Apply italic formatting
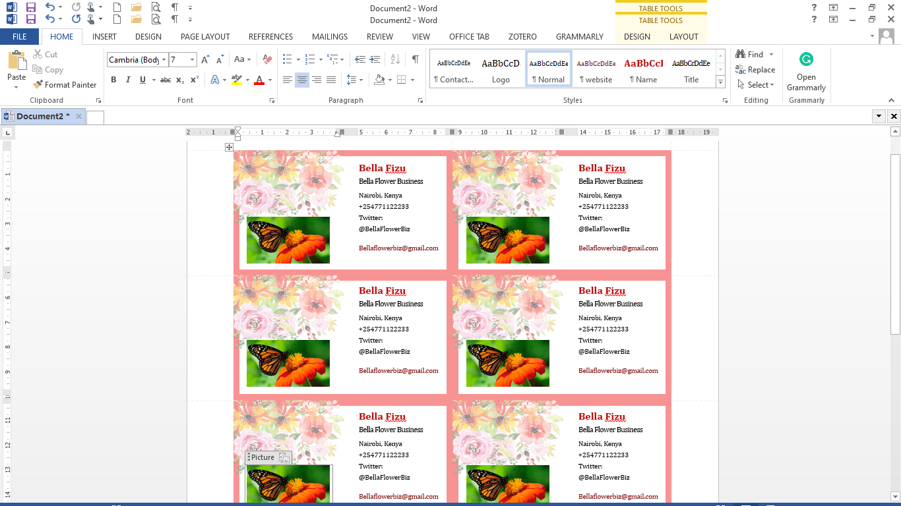 click(128, 79)
